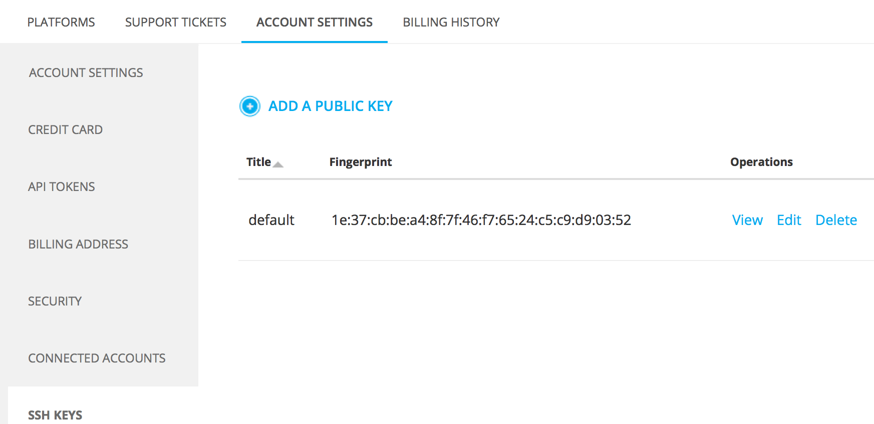Select the fingerprint of the default key
The height and width of the screenshot is (424, 874).
pos(481,220)
